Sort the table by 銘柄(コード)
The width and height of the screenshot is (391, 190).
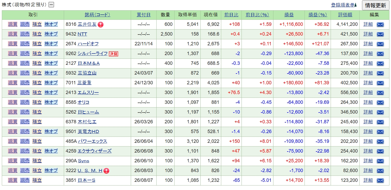tap(97, 15)
